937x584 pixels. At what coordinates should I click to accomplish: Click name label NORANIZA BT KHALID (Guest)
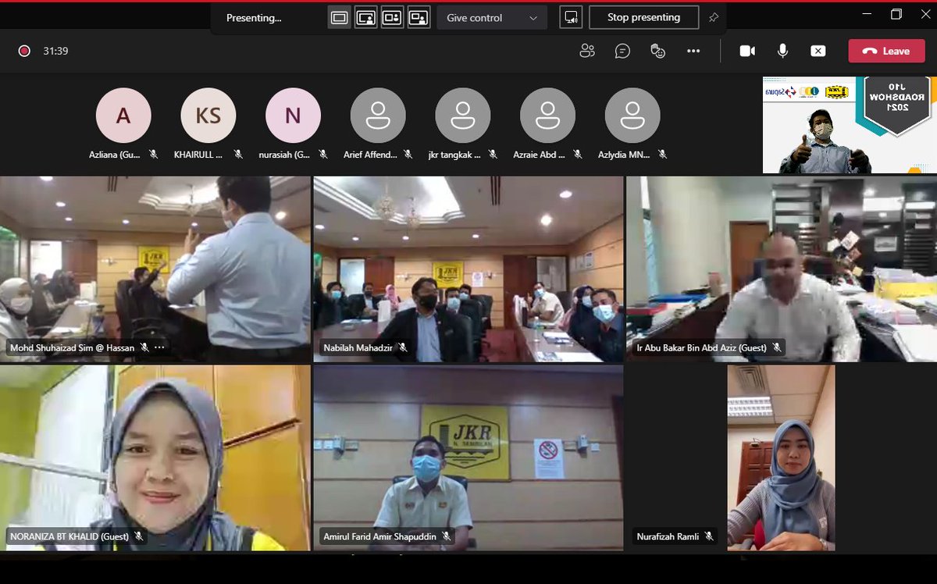point(69,536)
